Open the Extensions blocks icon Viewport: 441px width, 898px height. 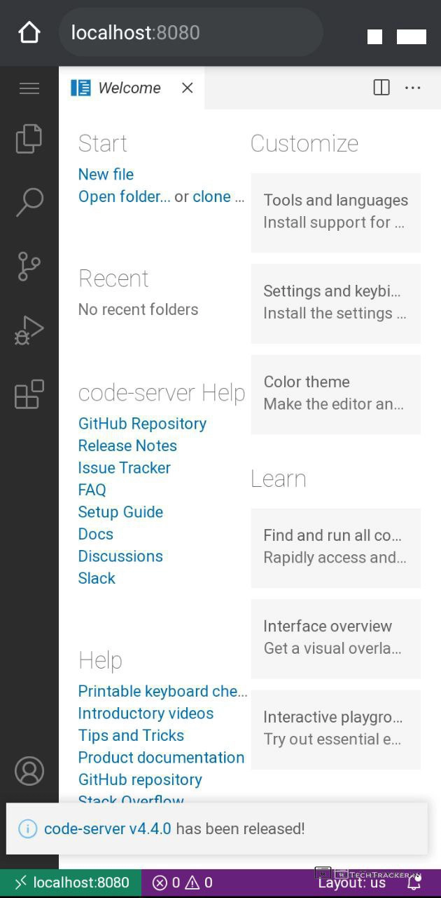click(x=29, y=394)
